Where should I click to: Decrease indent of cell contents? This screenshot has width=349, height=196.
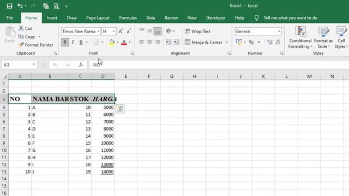(169, 42)
